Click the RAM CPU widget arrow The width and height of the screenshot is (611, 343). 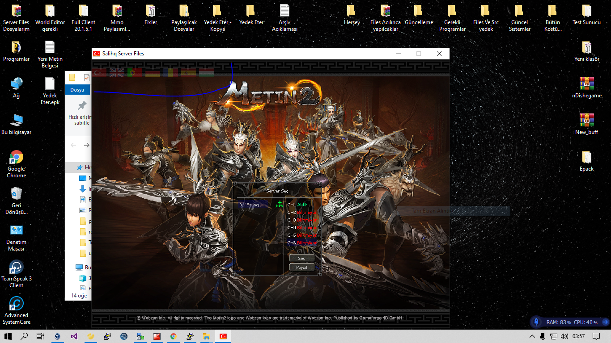point(605,322)
